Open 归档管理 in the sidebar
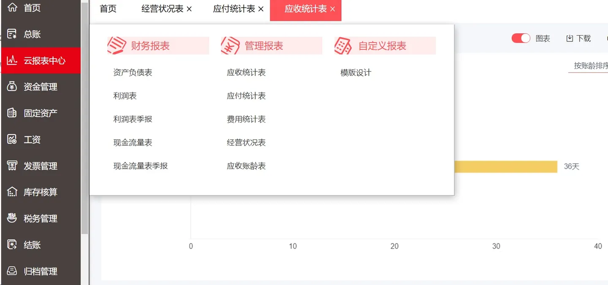Screen dimensions: 608x285 coord(41,271)
